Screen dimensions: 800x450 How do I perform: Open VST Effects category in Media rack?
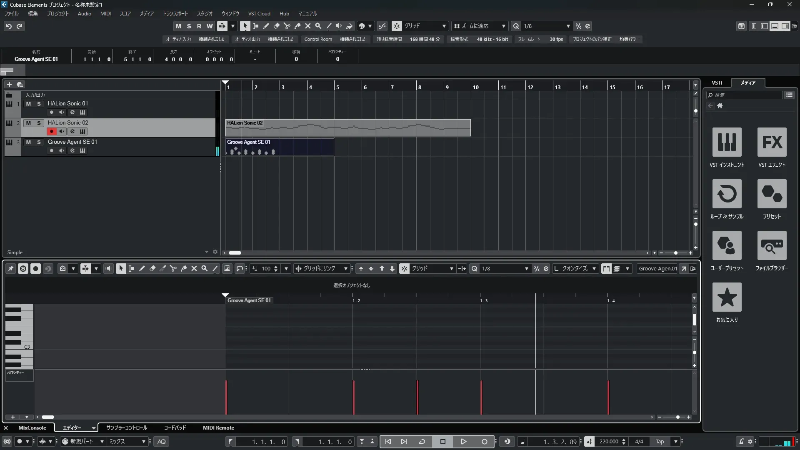pyautogui.click(x=772, y=142)
